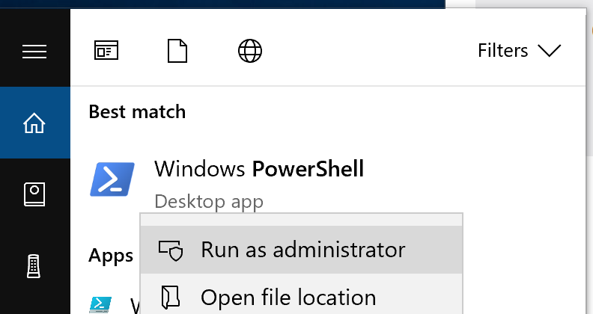
Task: Click the Best match heading
Action: click(137, 112)
